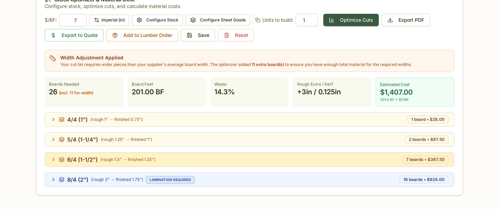The image size is (499, 215).
Task: Send results with Export to Quote
Action: tap(74, 35)
